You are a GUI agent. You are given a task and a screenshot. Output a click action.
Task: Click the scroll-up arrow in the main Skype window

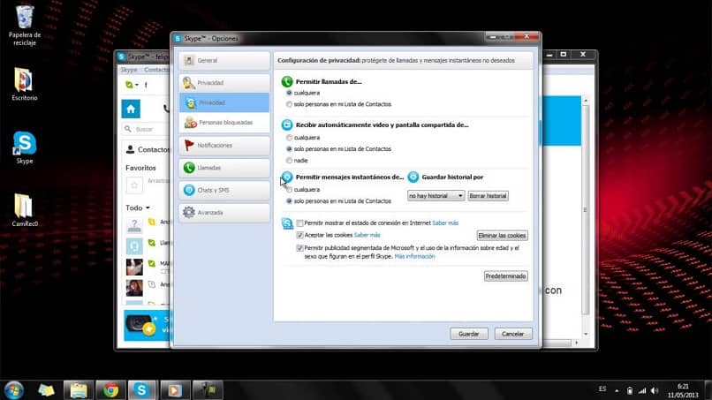coord(586,101)
